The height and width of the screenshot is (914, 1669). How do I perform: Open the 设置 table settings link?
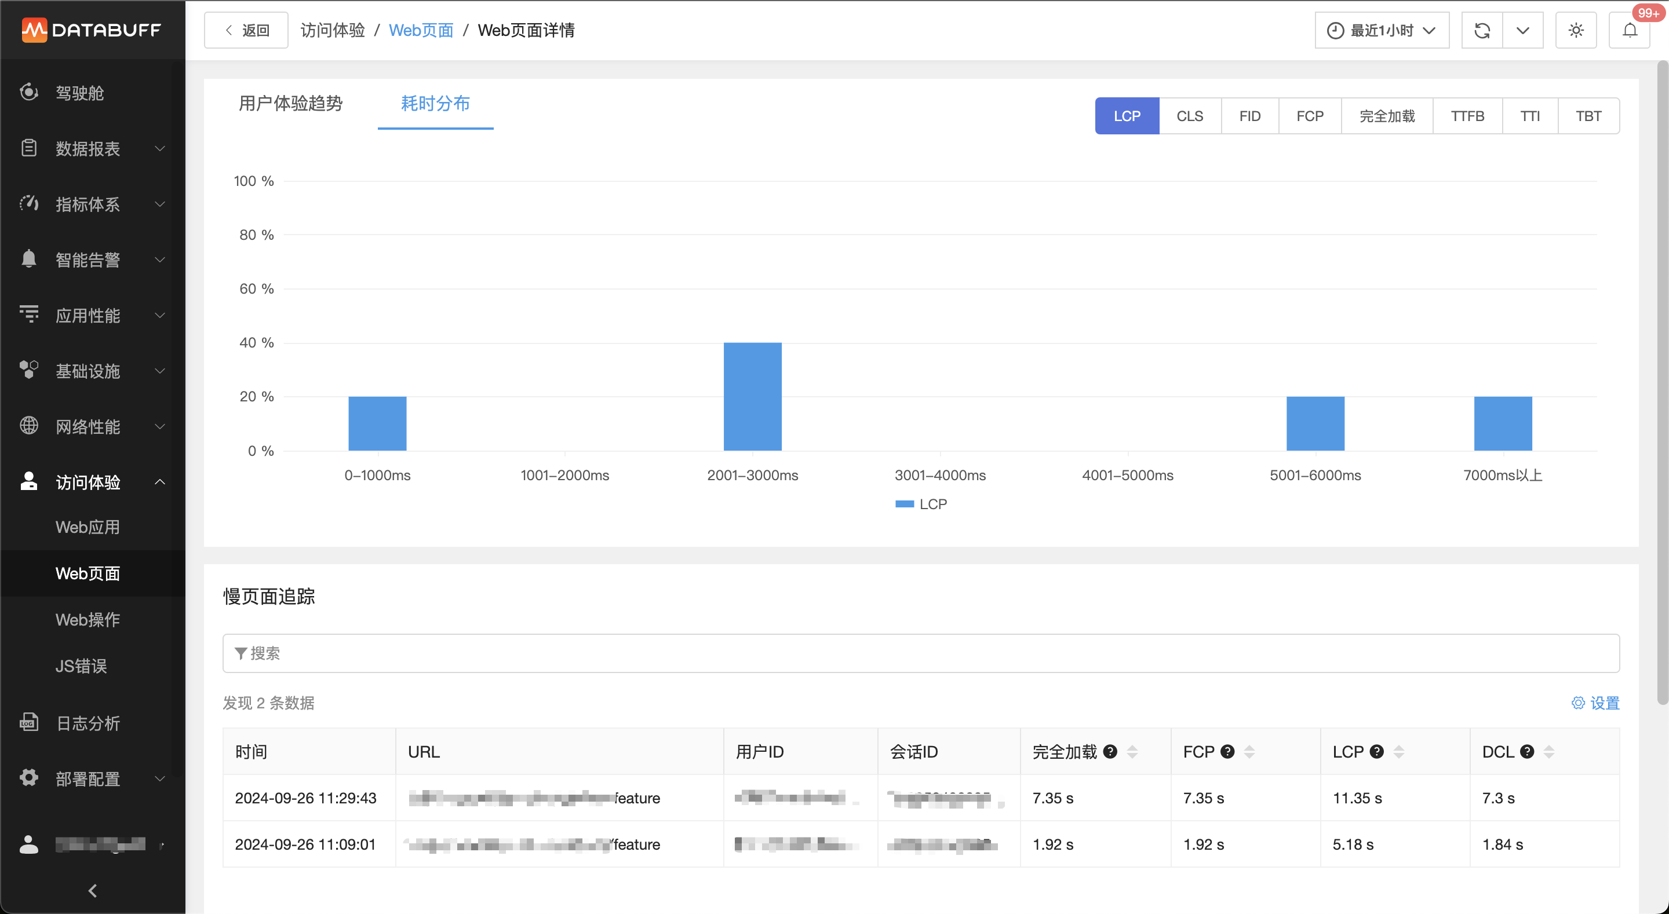[1596, 704]
